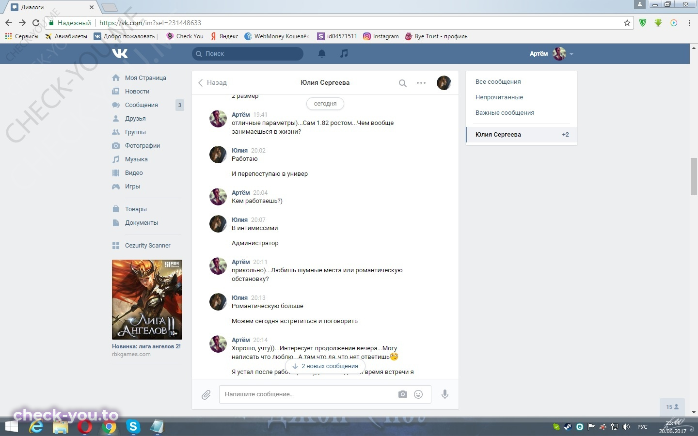Jump to the 2 новых сообщения
This screenshot has width=698, height=436.
325,366
